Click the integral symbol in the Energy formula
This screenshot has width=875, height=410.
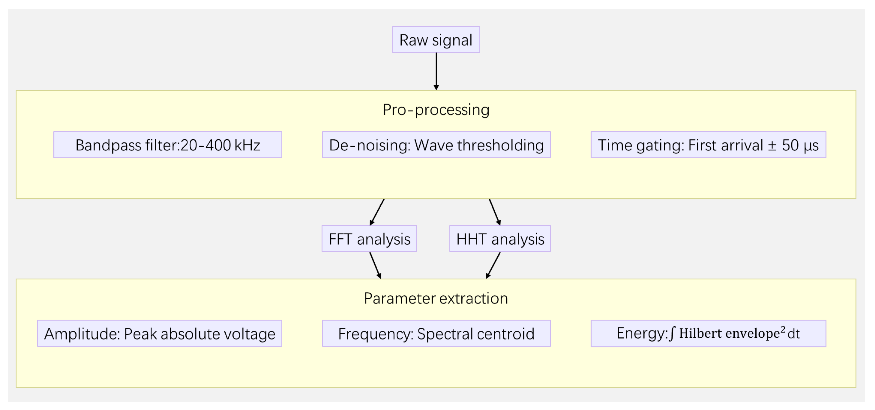(x=672, y=334)
